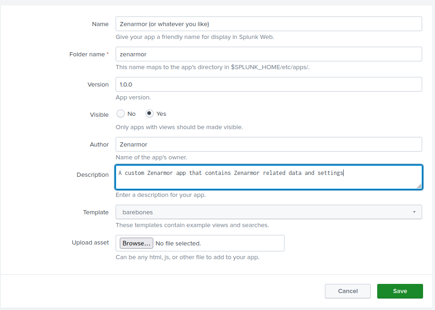
Task: Click the Browse... button for Upload asset
Action: 136,243
